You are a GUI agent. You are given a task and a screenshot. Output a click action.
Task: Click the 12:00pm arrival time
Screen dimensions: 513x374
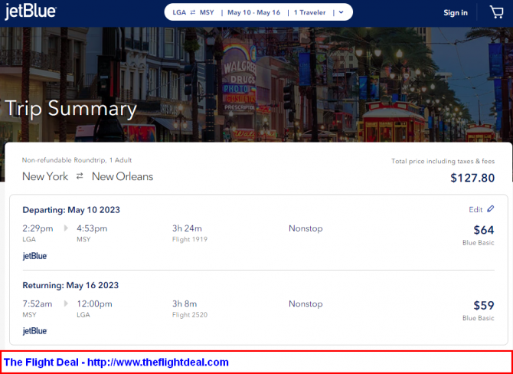pos(94,304)
